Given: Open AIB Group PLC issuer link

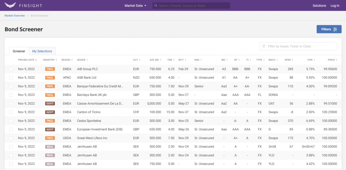Looking at the screenshot, I should pos(88,69).
